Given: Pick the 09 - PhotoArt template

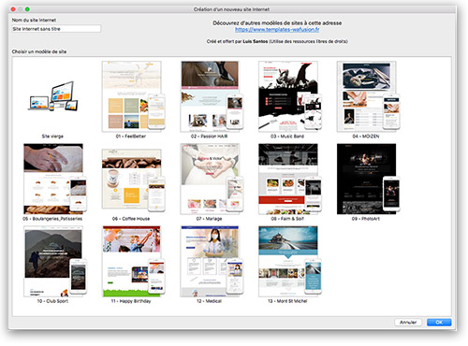Looking at the screenshot, I should (x=368, y=179).
